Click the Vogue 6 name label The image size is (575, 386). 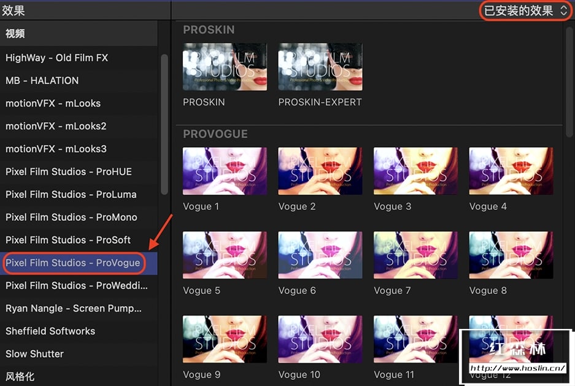[297, 290]
